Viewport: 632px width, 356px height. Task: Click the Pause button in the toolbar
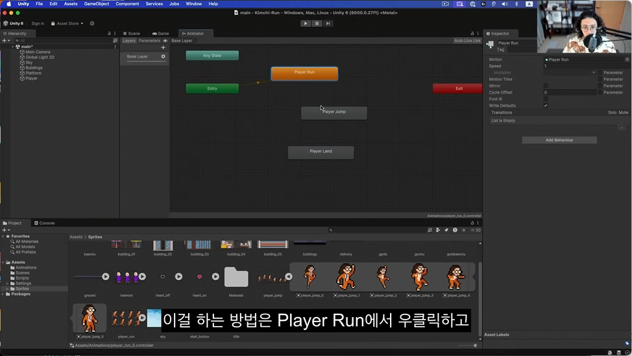pyautogui.click(x=317, y=23)
